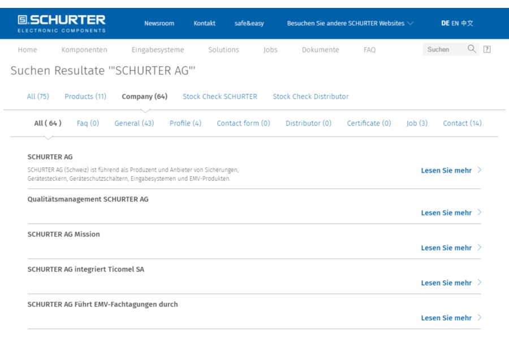Open the Newsroom link
This screenshot has width=509, height=339.
(159, 23)
